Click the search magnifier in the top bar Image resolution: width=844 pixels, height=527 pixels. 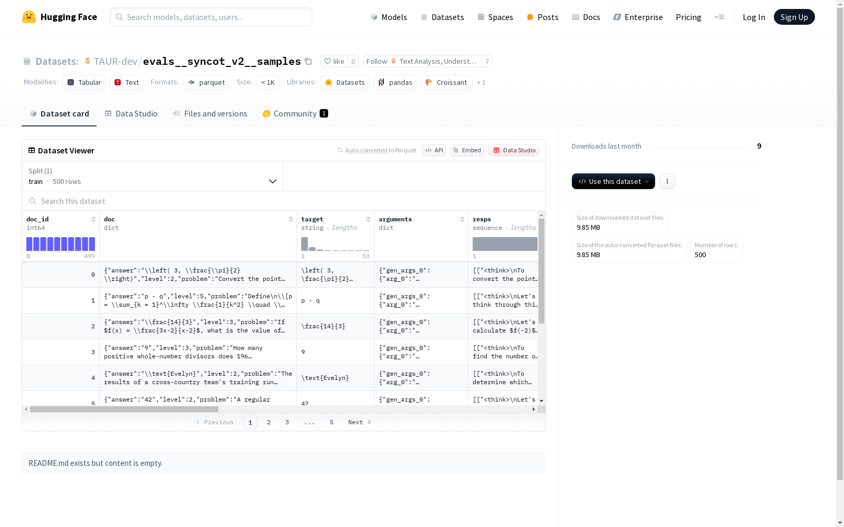pos(119,17)
